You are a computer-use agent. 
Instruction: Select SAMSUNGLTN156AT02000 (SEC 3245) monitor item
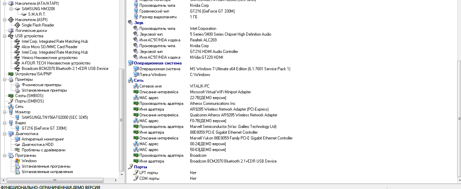[55, 117]
